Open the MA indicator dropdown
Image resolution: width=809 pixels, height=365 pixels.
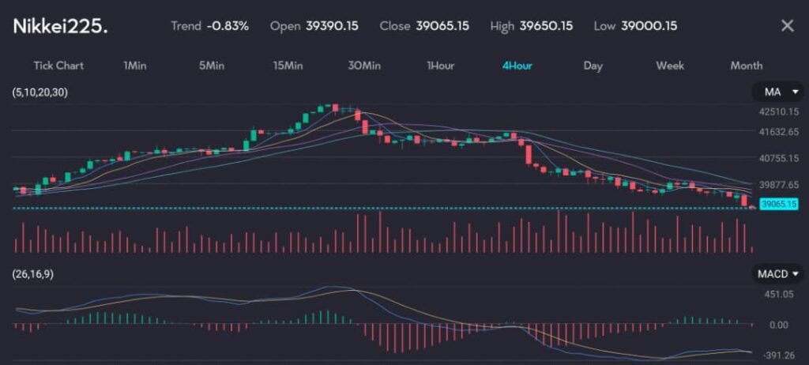tap(777, 93)
